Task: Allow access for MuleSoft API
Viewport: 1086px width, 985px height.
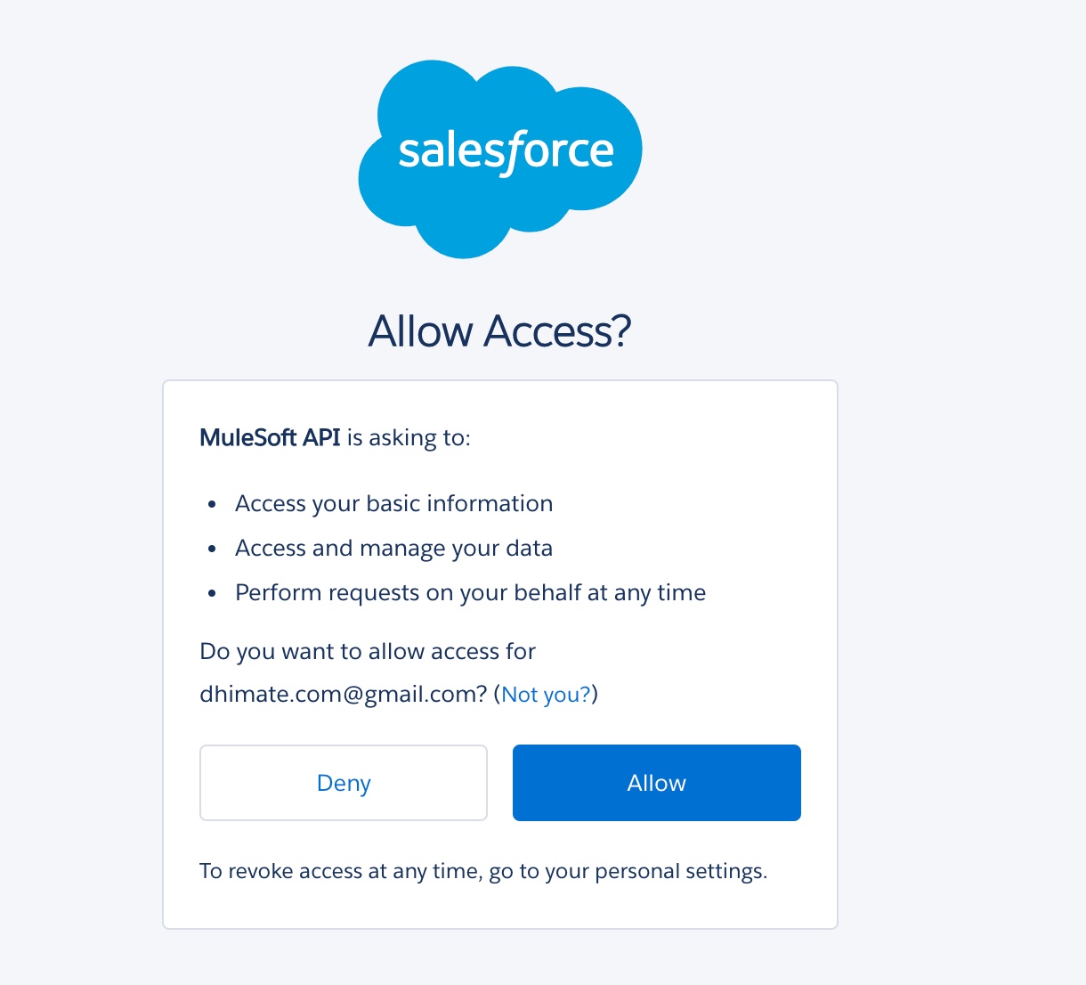Action: tap(657, 783)
